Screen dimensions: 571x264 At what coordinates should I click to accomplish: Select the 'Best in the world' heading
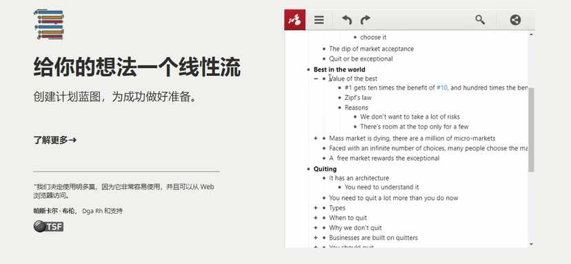pyautogui.click(x=339, y=70)
